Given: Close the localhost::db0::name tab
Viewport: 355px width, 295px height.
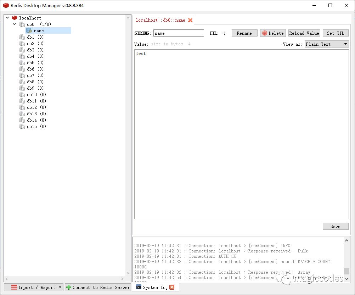Looking at the screenshot, I should tap(190, 20).
